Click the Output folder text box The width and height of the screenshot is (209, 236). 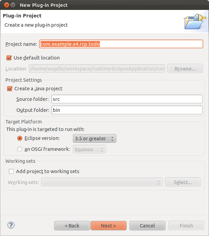point(126,110)
